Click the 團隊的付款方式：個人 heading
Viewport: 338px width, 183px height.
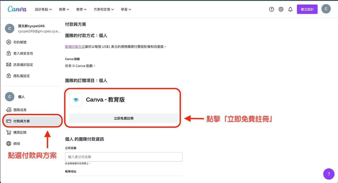point(86,35)
